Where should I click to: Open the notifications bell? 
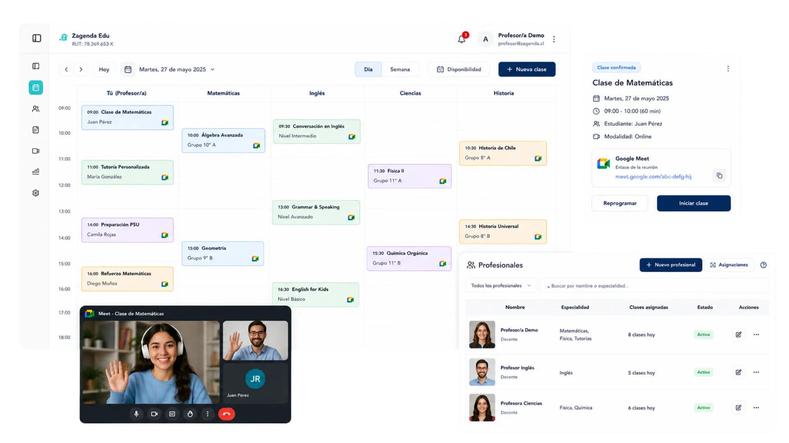pyautogui.click(x=462, y=39)
